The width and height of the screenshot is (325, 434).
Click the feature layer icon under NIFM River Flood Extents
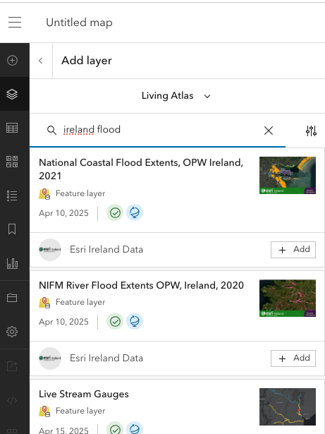[44, 303]
